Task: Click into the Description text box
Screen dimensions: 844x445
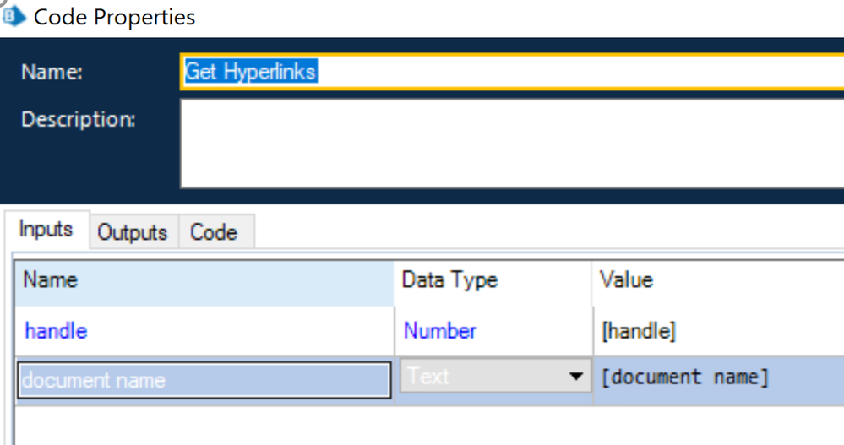Action: pos(512,143)
